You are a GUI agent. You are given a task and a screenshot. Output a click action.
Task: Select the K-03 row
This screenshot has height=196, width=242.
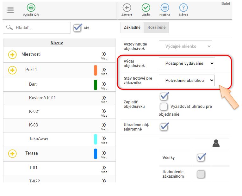(34, 125)
